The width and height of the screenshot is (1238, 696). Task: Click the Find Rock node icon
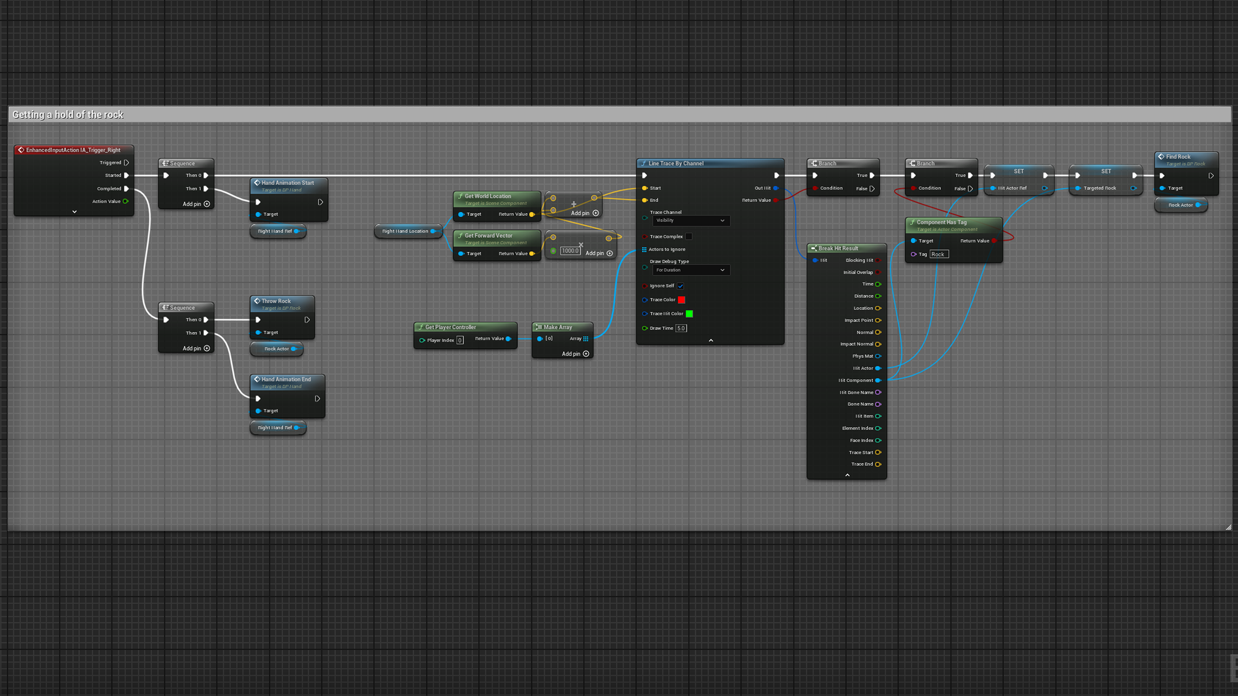[x=1161, y=156]
